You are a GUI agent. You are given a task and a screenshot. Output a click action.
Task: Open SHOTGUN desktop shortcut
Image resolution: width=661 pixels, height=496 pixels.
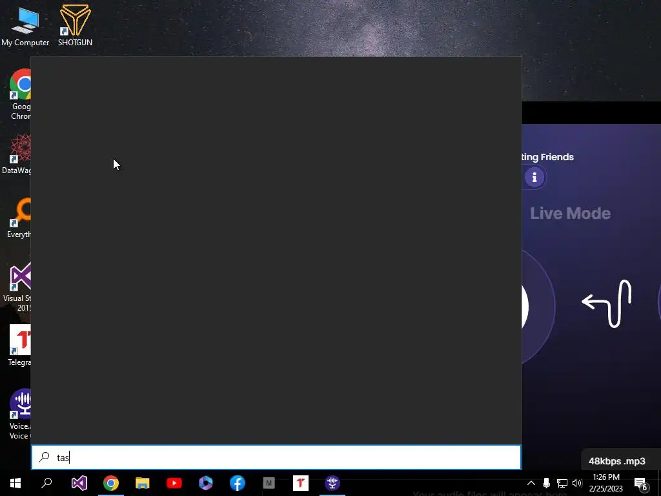click(x=75, y=25)
